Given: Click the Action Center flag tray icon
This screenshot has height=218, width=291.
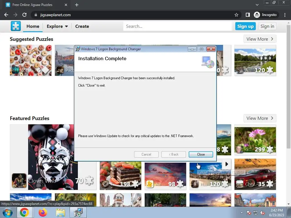Looking at the screenshot, I should [249, 213].
